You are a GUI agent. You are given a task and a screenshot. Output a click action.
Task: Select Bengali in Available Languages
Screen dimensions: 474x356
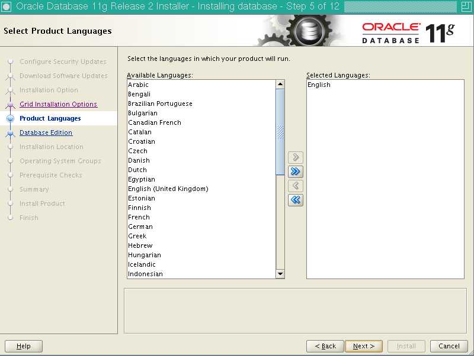coord(201,94)
